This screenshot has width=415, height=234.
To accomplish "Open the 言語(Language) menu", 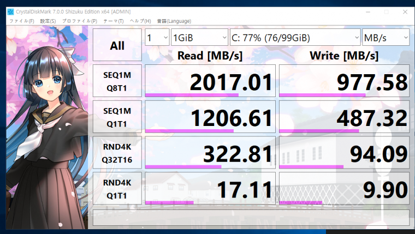I will pyautogui.click(x=174, y=21).
